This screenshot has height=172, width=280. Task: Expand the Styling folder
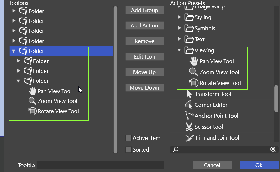(x=179, y=17)
